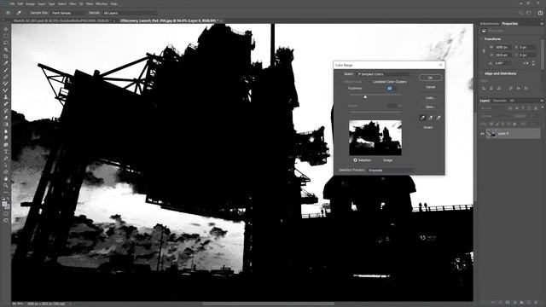Select the Rectangular Marquee tool
Image resolution: width=546 pixels, height=307 pixels.
point(6,36)
